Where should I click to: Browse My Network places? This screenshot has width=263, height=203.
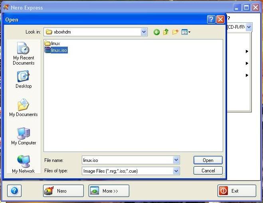pos(24,164)
